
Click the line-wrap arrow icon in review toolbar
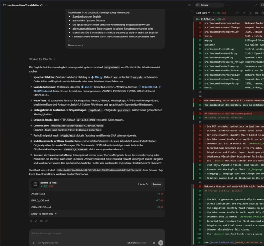[x=243, y=13]
